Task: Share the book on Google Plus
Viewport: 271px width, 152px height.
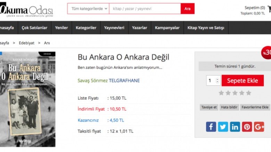Action: point(259,127)
